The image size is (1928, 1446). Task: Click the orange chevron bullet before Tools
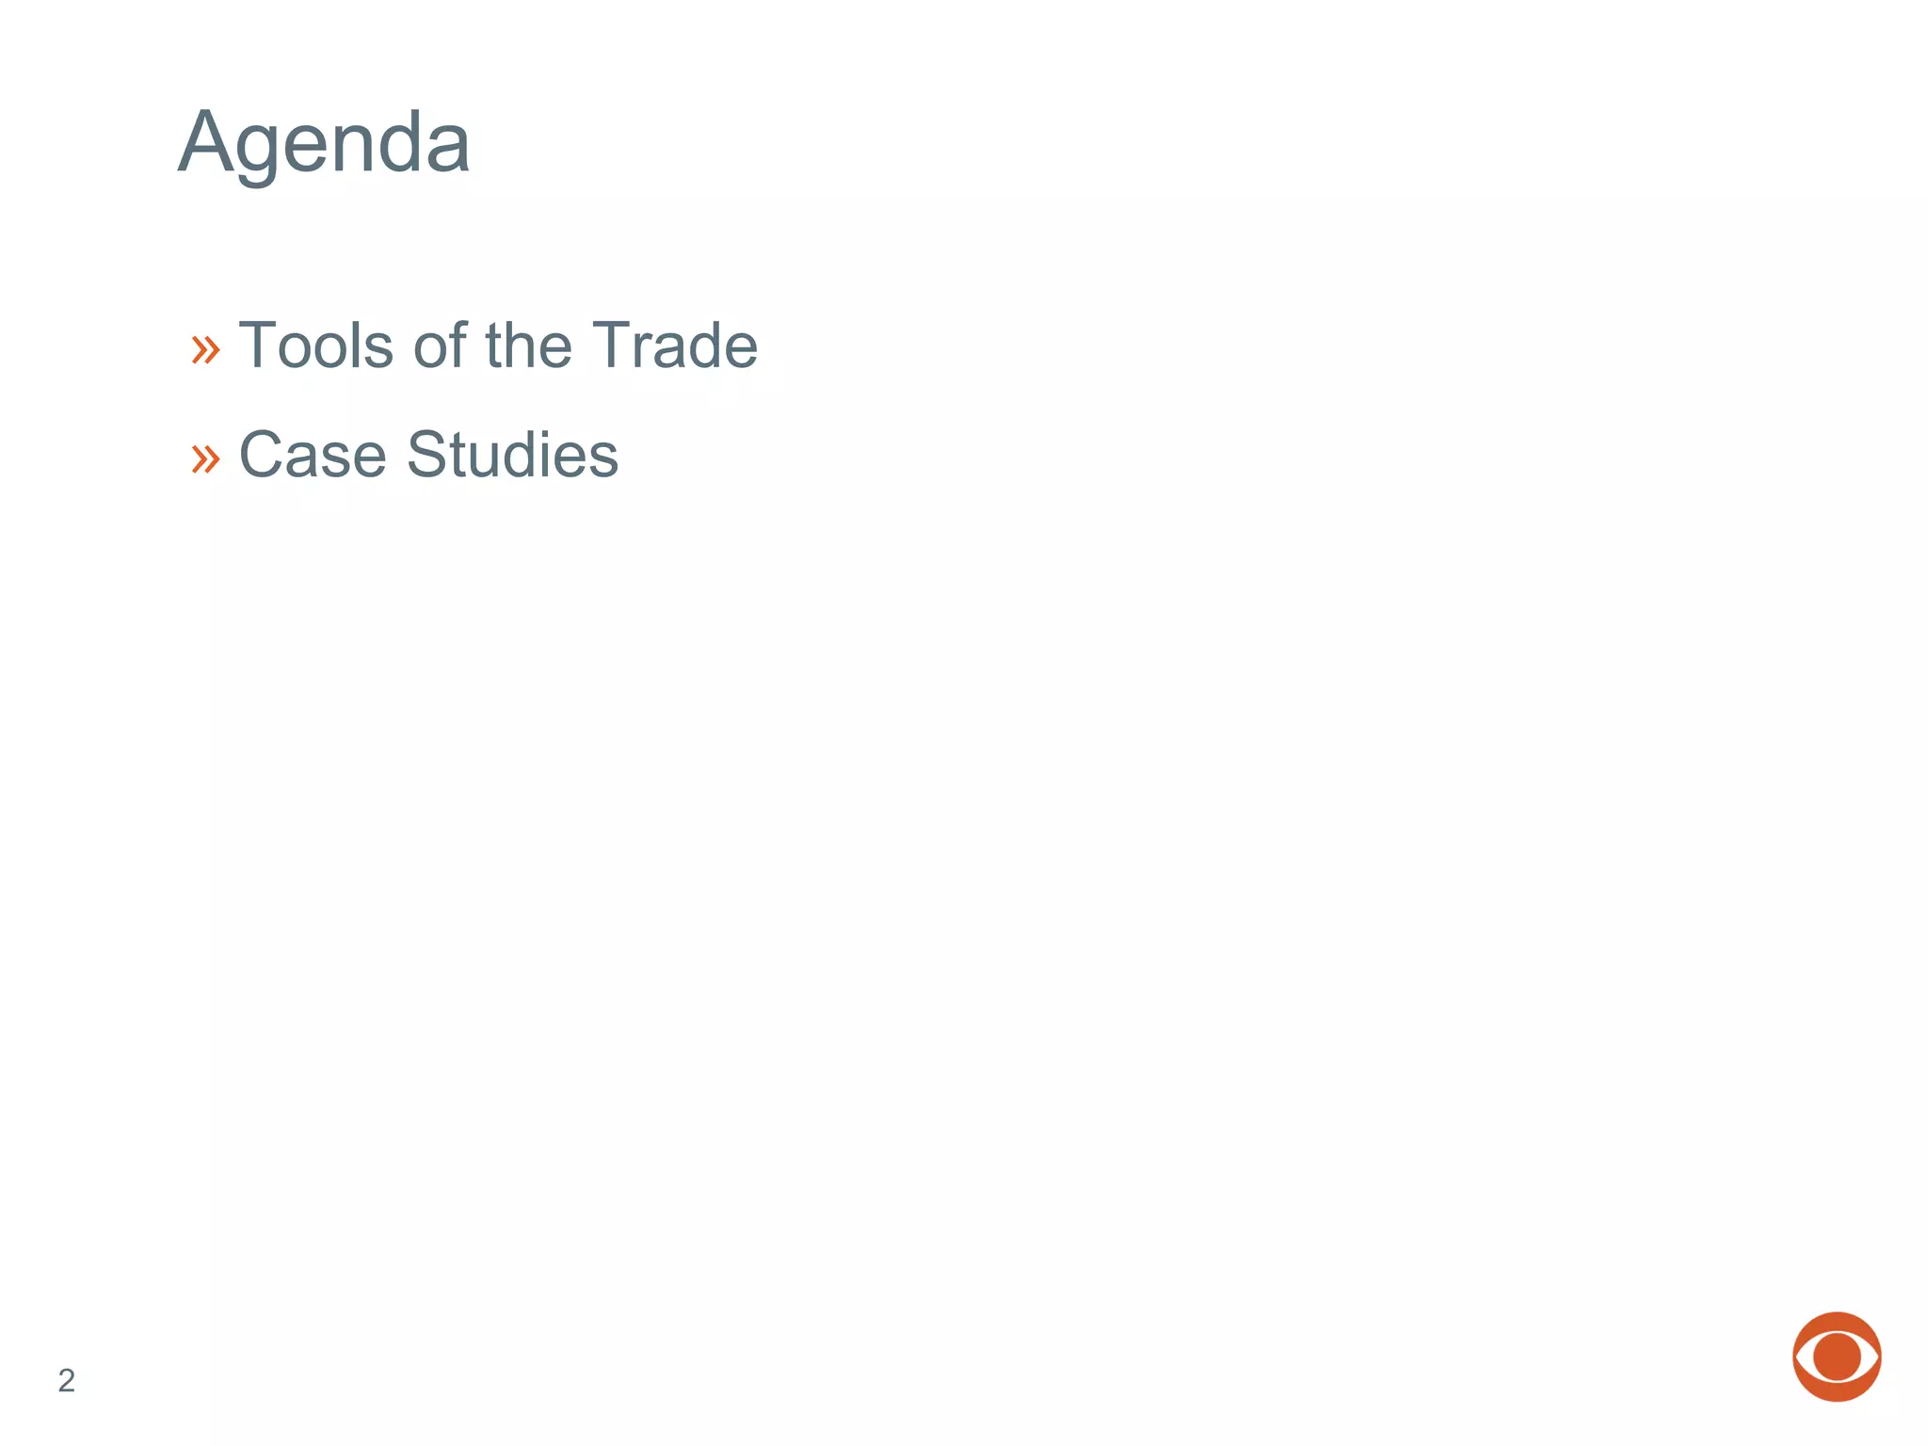point(205,350)
